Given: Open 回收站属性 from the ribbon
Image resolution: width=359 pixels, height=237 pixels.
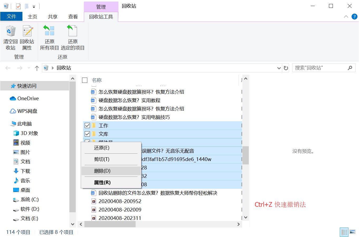Looking at the screenshot, I should [27, 37].
